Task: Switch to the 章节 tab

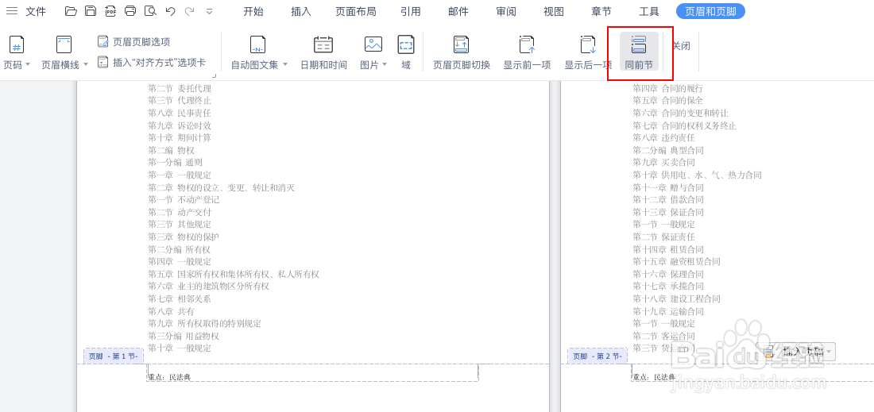Action: point(601,11)
